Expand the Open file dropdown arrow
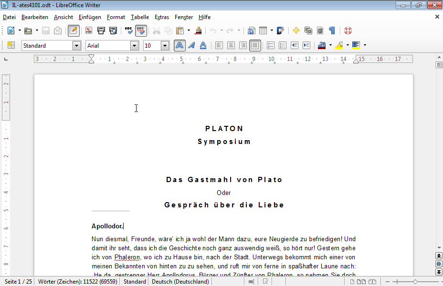The width and height of the screenshot is (443, 286). click(x=37, y=31)
